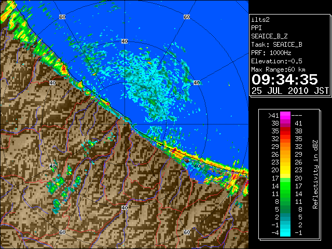
Task: Select the 'Elevation:-0.5' value
Action: (x=276, y=61)
